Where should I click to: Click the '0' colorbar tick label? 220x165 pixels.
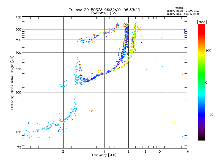click(x=206, y=82)
